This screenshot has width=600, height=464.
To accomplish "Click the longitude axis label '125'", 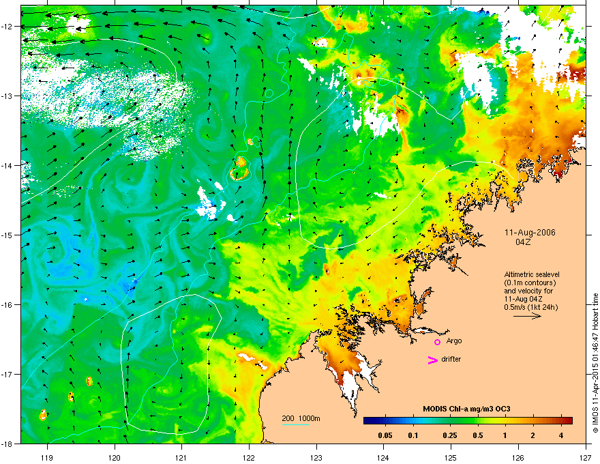I will 451,457.
